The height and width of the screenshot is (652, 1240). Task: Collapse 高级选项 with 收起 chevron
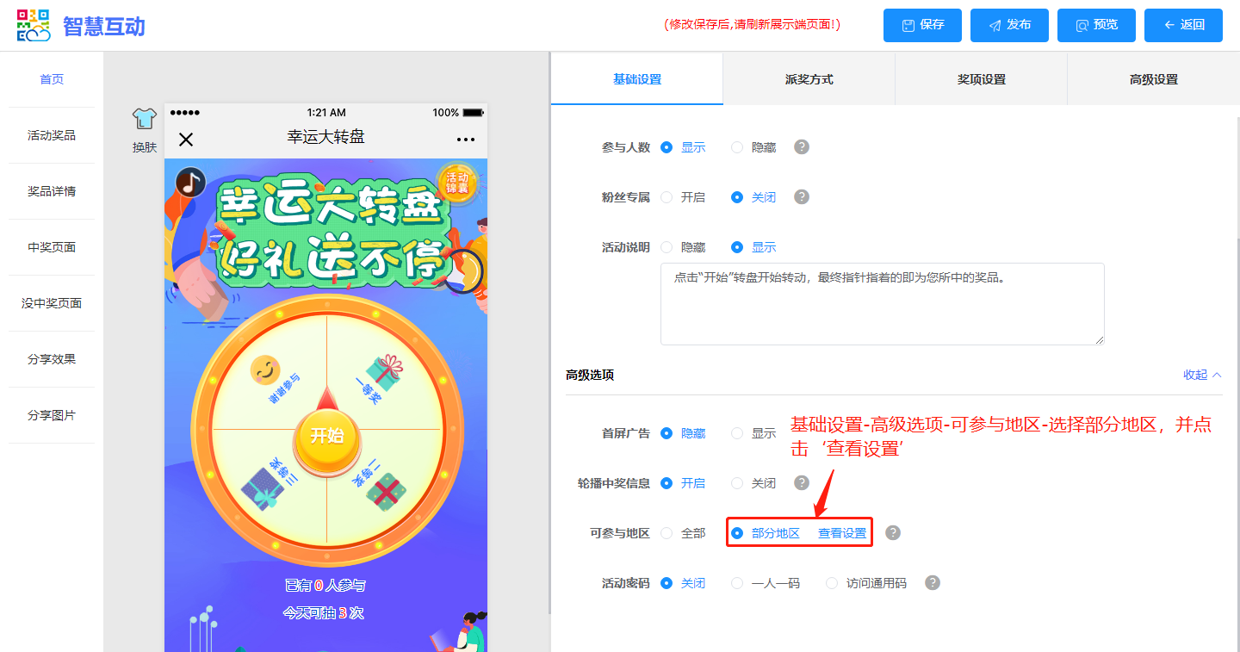coord(1202,375)
